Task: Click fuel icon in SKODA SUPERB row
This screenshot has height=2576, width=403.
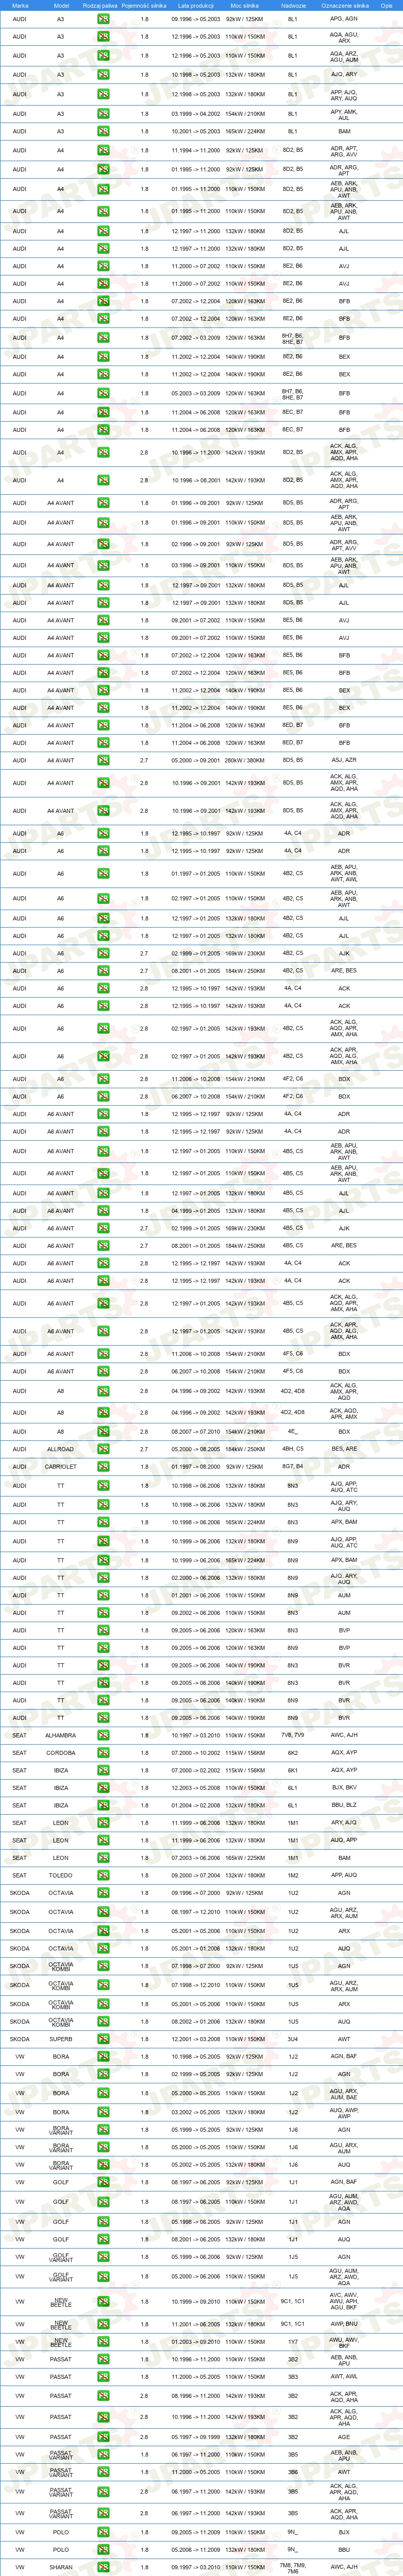Action: coord(103,2038)
